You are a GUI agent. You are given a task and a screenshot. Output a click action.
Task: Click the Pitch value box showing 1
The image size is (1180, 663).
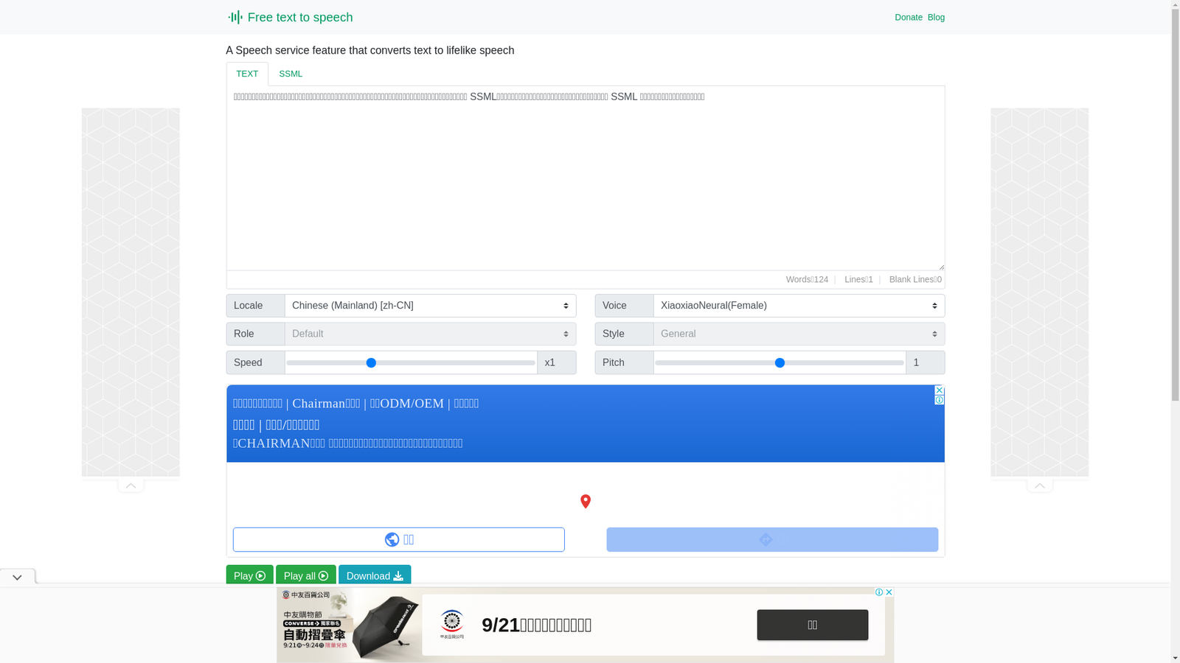tap(925, 362)
